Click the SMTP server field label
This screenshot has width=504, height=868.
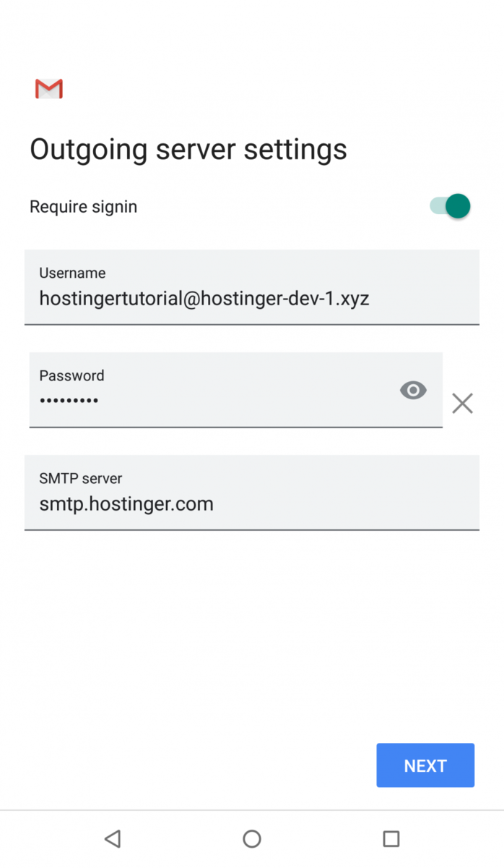[81, 478]
